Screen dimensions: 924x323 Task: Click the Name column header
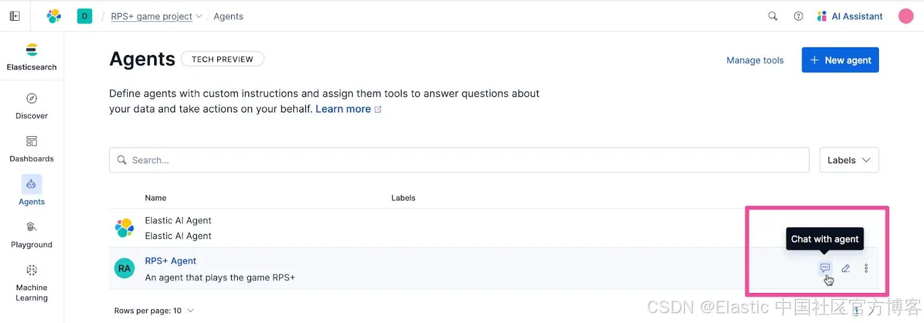pyautogui.click(x=155, y=198)
